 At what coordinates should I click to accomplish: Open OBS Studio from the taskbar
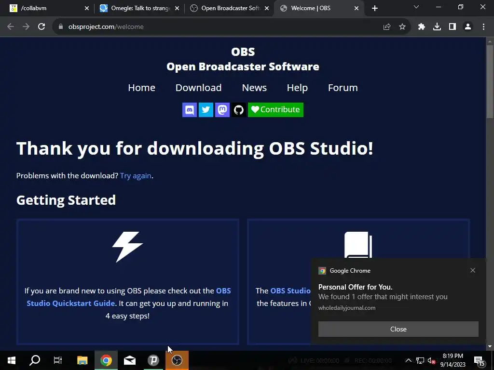point(177,360)
